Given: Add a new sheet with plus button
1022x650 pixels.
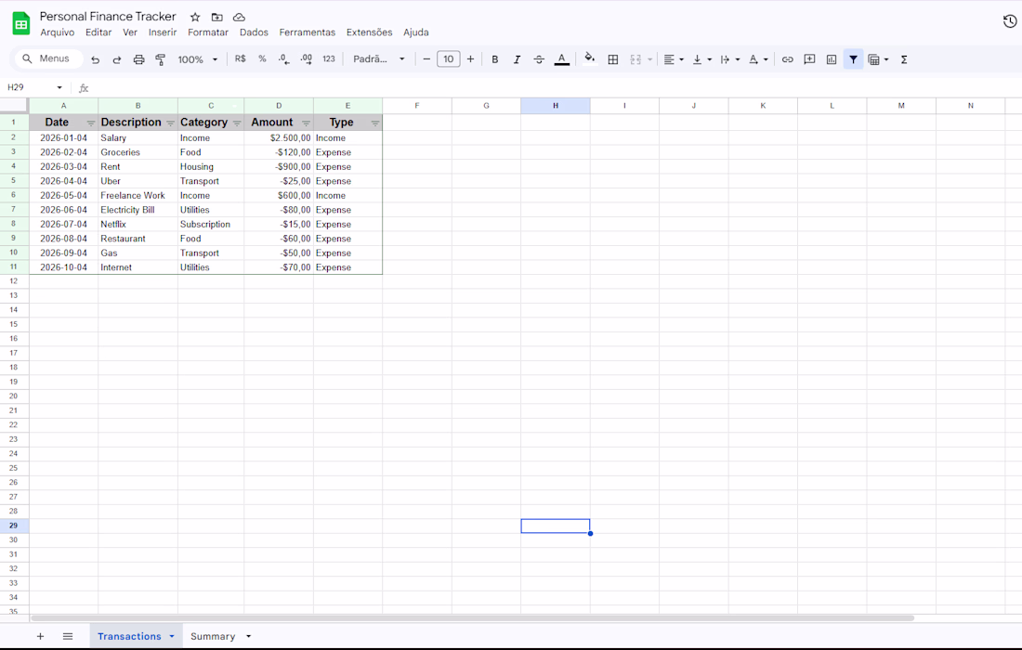Looking at the screenshot, I should point(40,636).
